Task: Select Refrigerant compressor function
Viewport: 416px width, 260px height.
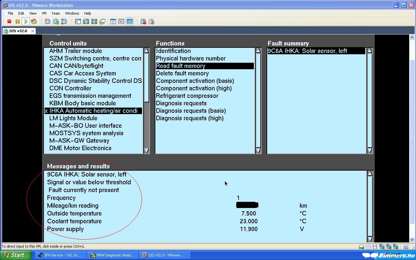Action: click(187, 96)
